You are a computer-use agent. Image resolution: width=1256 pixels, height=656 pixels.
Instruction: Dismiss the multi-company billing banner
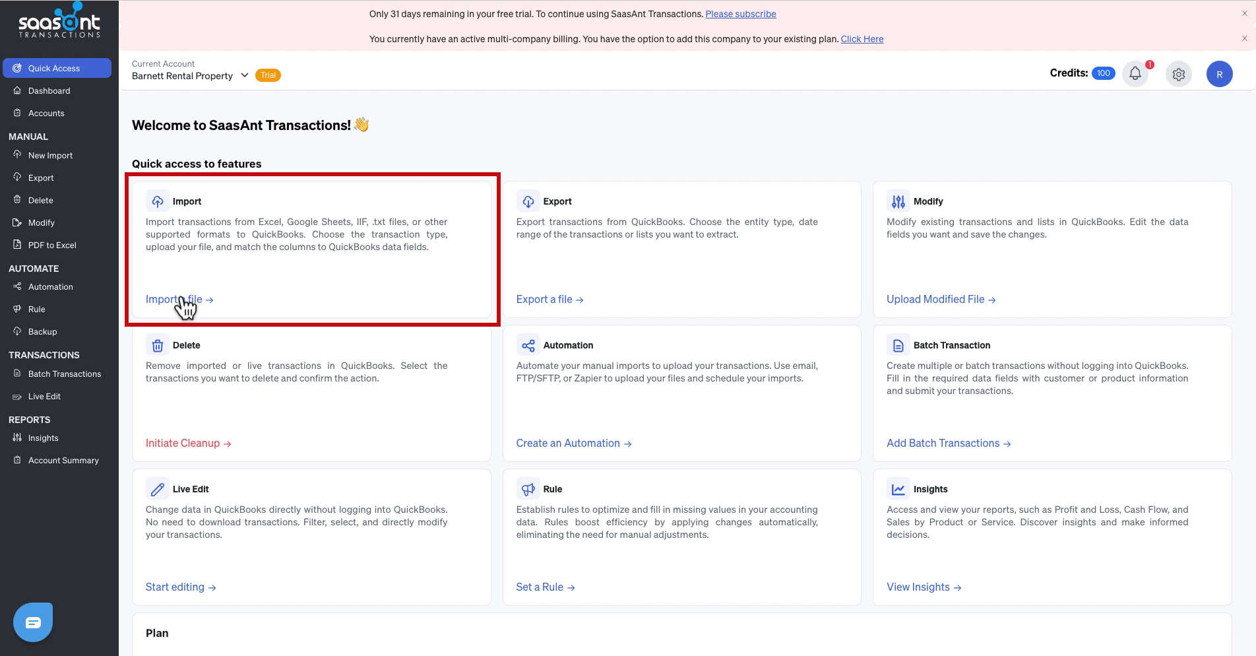coord(1244,38)
